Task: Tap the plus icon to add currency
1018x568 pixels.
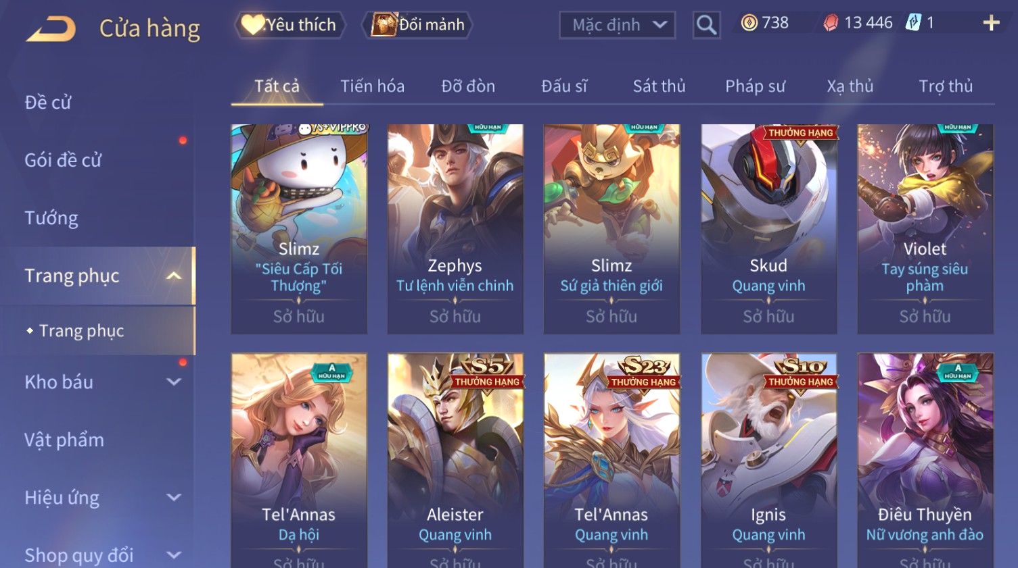Action: [991, 23]
